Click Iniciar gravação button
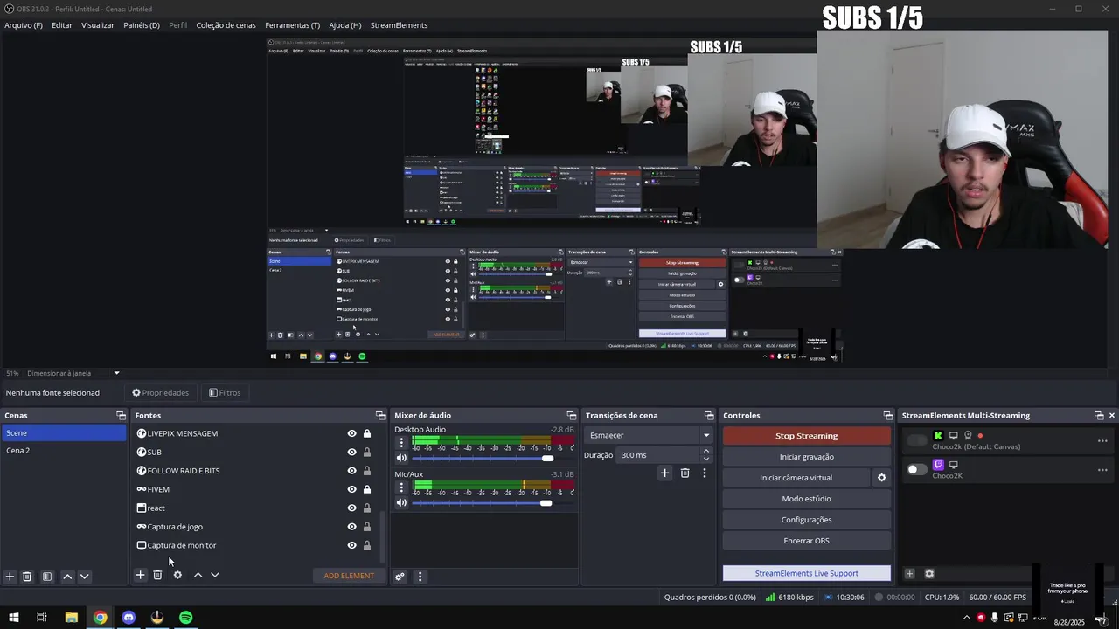 click(x=806, y=457)
